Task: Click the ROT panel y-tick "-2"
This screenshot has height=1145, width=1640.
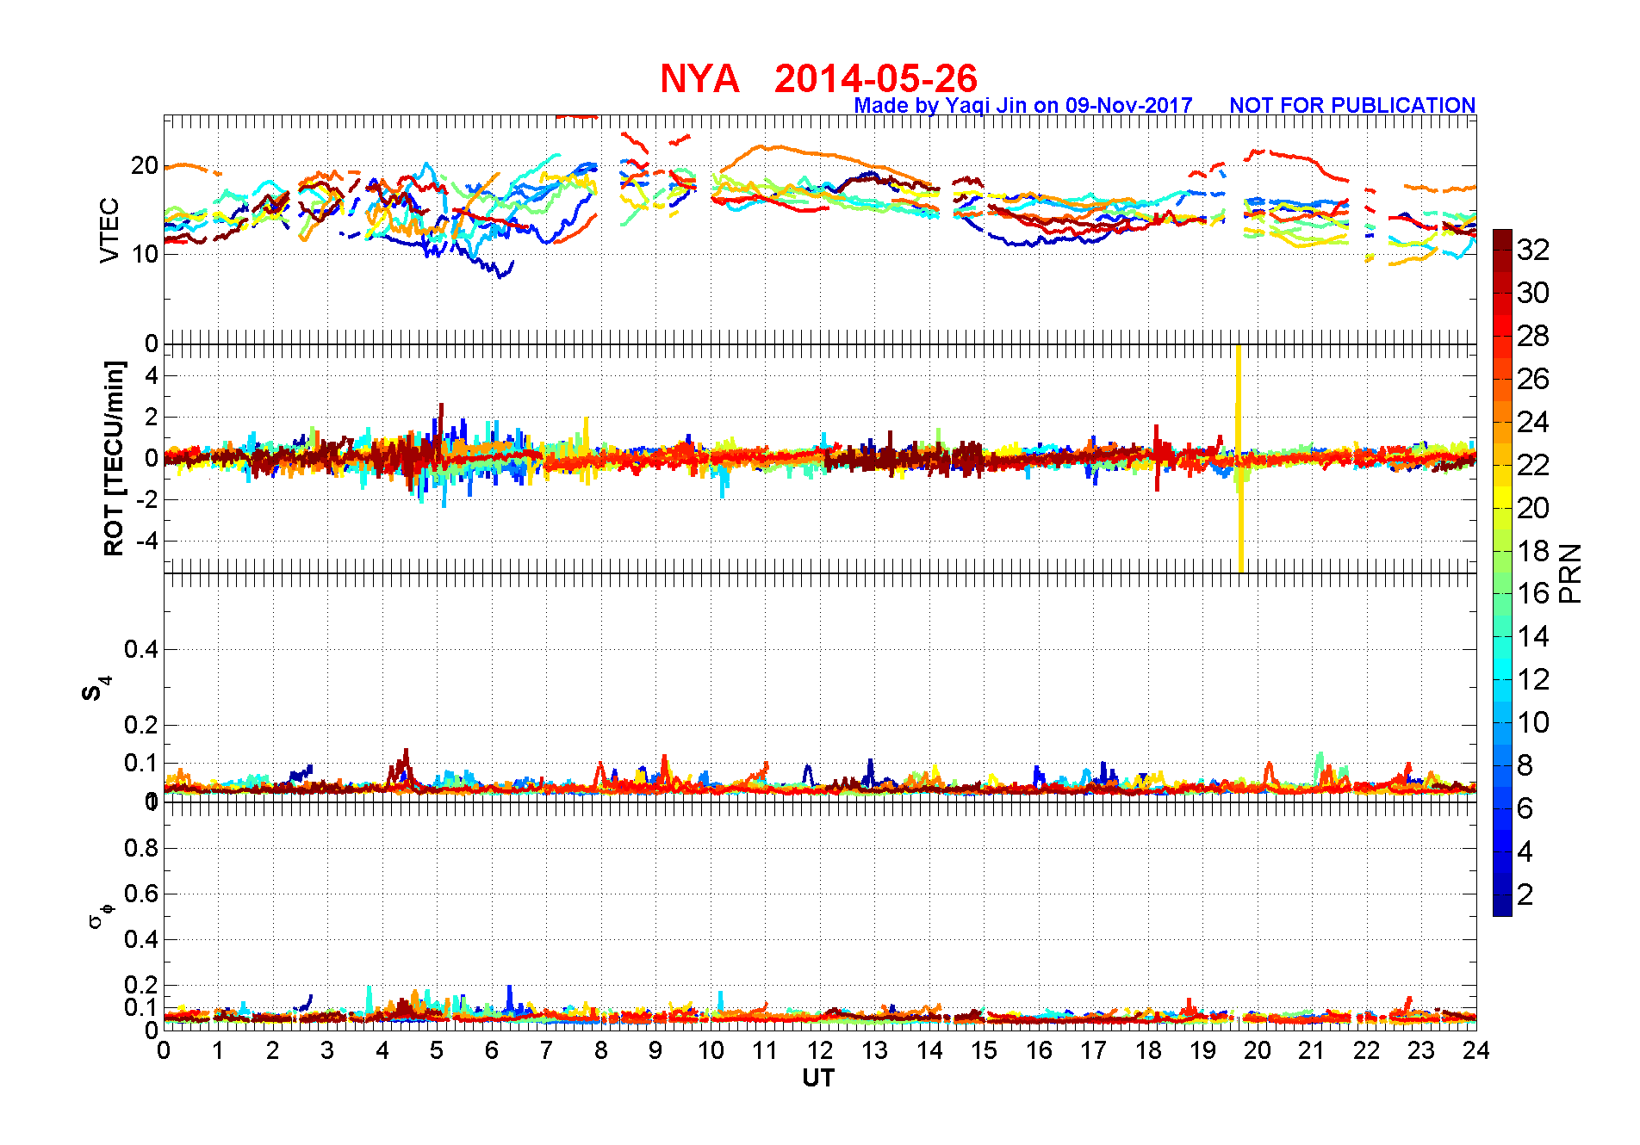Action: [146, 500]
